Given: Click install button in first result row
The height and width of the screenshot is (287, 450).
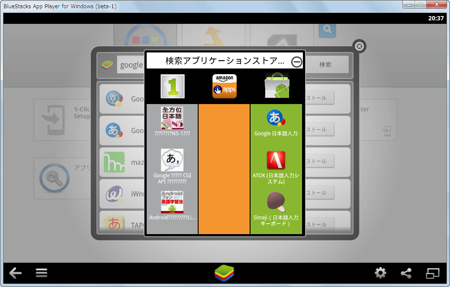Looking at the screenshot, I should pos(320,98).
